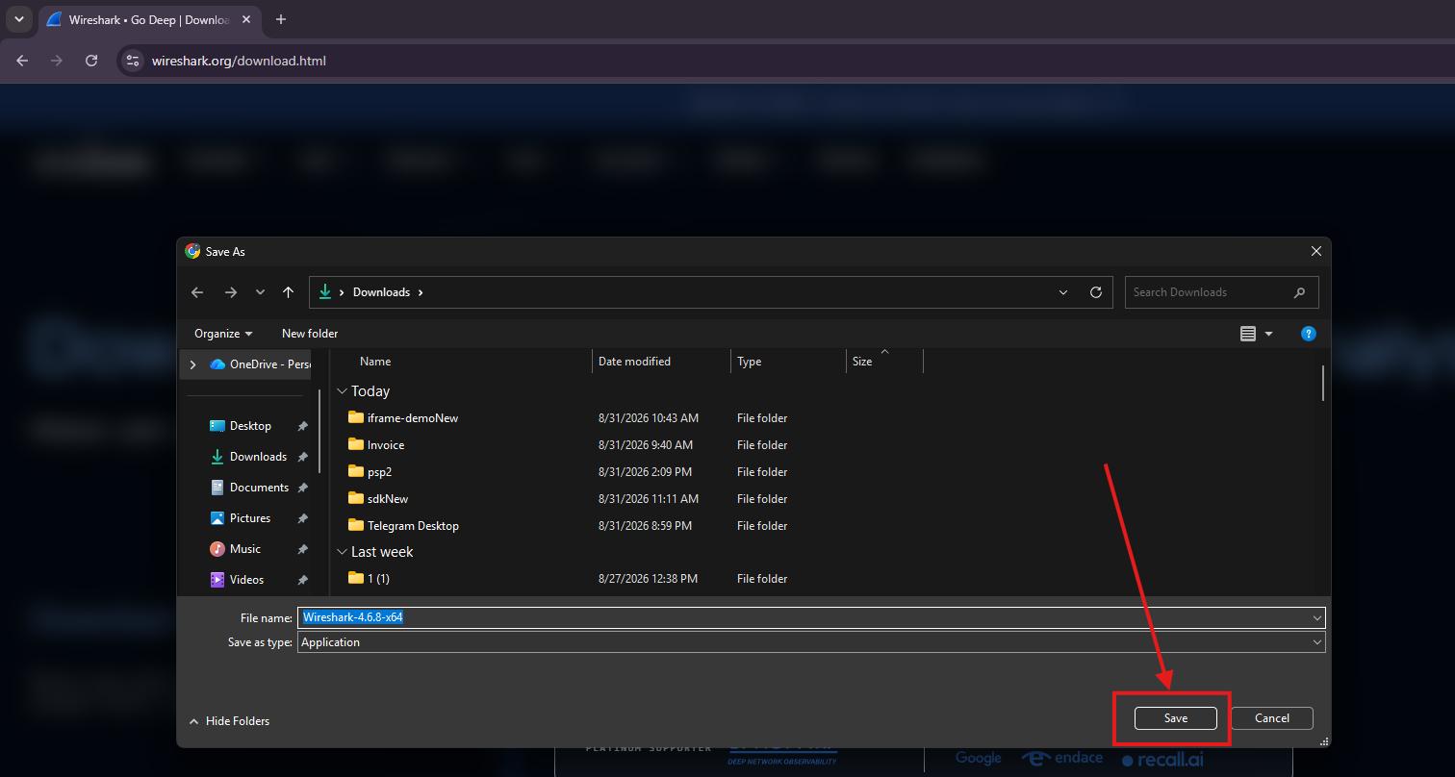The width and height of the screenshot is (1455, 777).
Task: Open the view options dropdown arrow
Action: [1268, 334]
